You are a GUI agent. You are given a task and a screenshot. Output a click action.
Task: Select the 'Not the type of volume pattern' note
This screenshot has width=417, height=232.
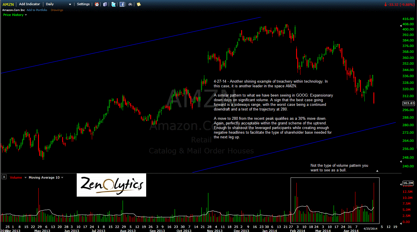(339, 168)
